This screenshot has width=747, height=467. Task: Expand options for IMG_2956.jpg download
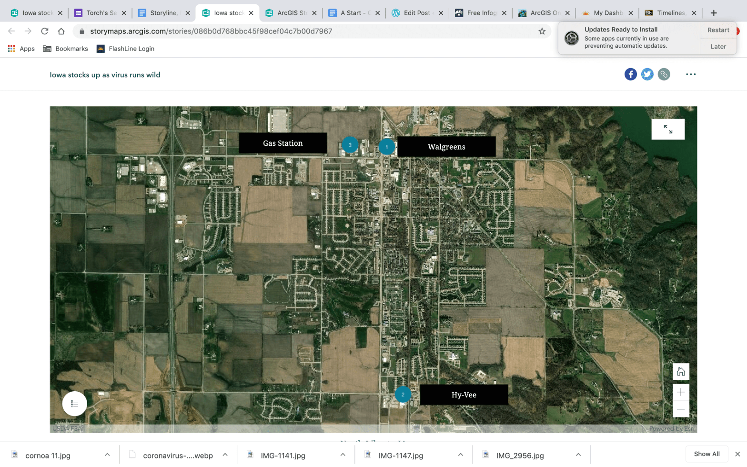point(578,455)
